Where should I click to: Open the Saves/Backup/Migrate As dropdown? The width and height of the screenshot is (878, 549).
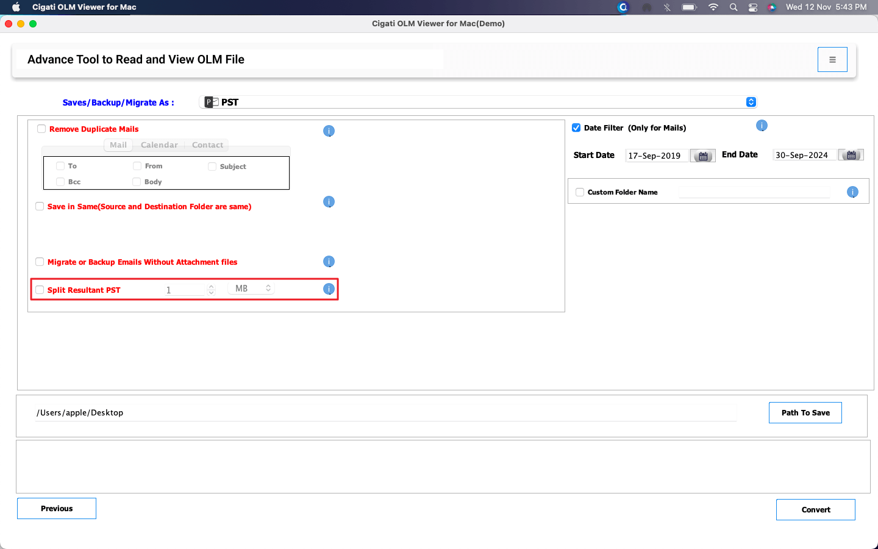tap(478, 102)
